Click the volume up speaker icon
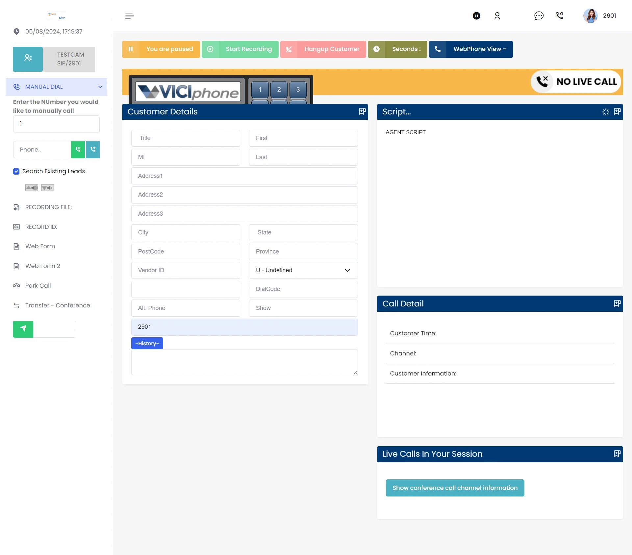 point(32,188)
